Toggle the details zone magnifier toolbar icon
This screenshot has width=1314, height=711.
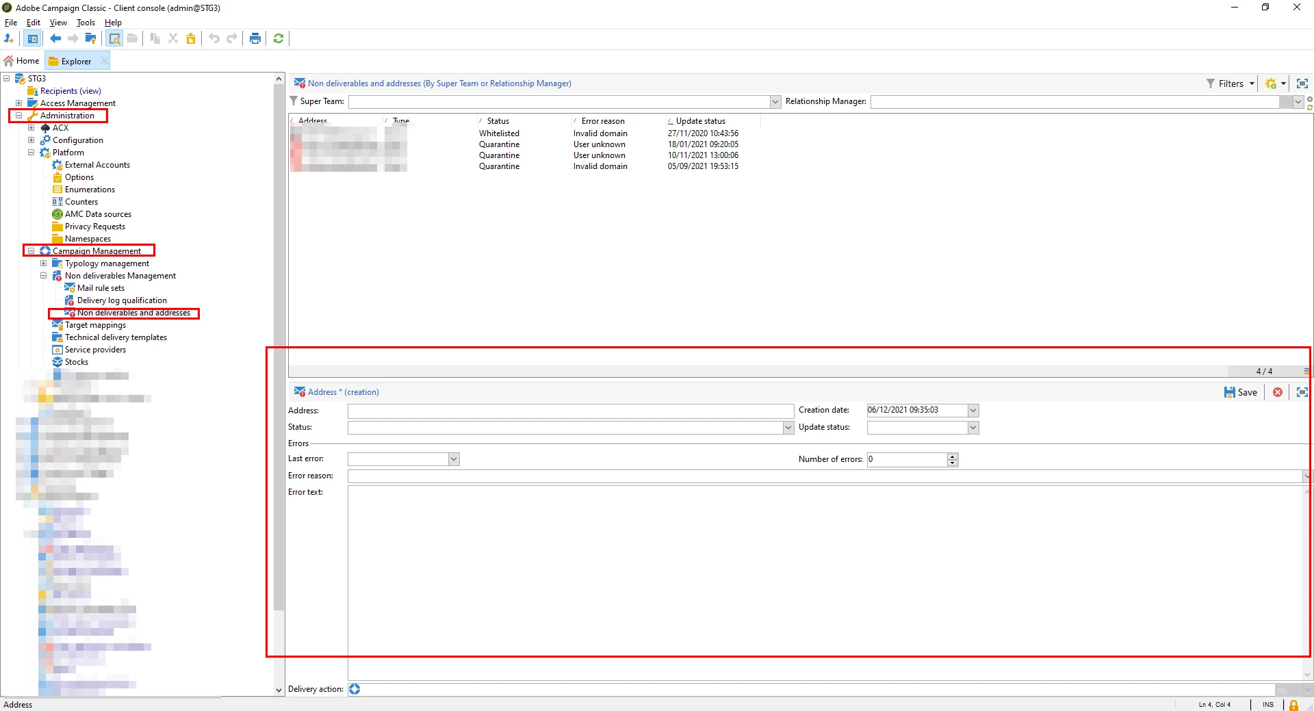click(114, 38)
